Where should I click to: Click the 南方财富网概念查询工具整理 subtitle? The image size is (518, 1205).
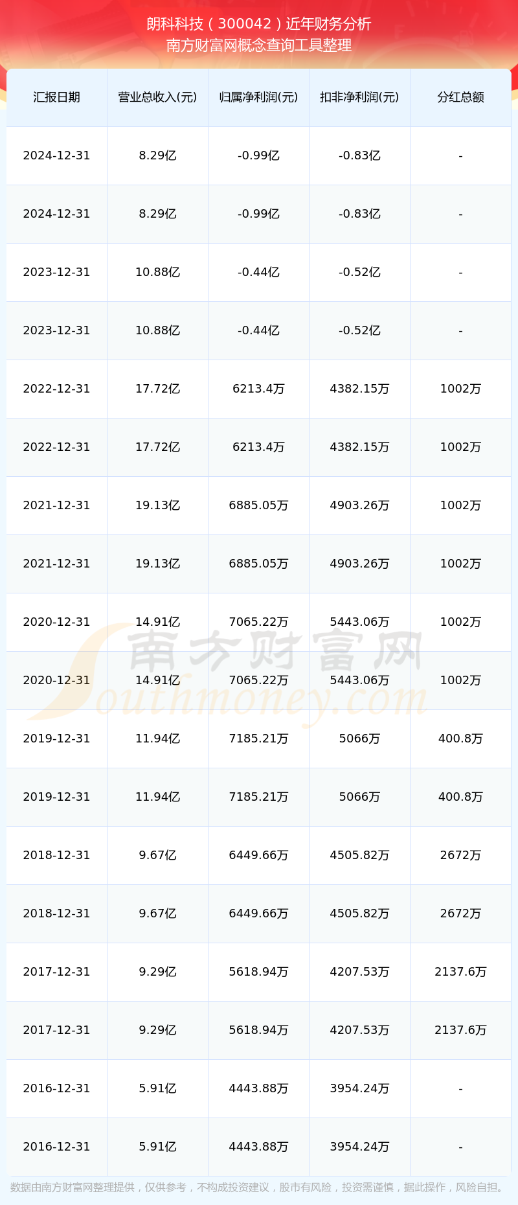(259, 45)
